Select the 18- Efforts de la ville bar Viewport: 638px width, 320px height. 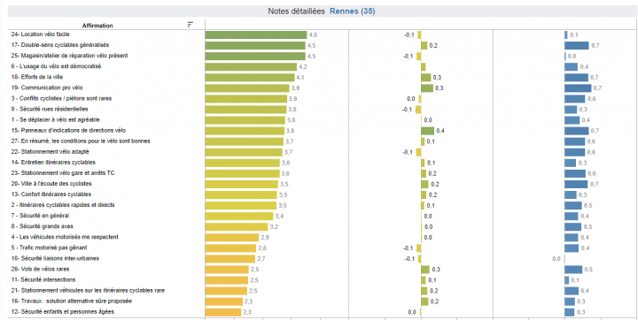tap(250, 77)
